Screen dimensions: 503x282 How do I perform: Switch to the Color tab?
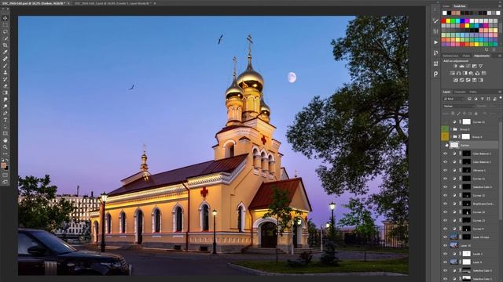point(446,6)
